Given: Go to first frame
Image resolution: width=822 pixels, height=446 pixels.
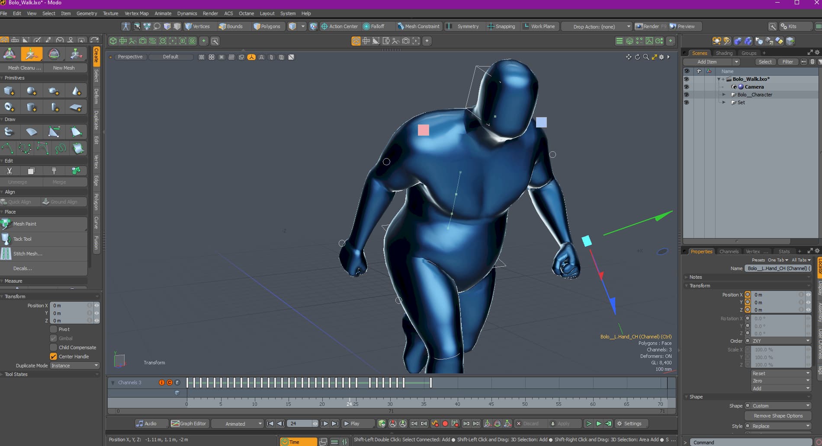Looking at the screenshot, I should pos(270,424).
